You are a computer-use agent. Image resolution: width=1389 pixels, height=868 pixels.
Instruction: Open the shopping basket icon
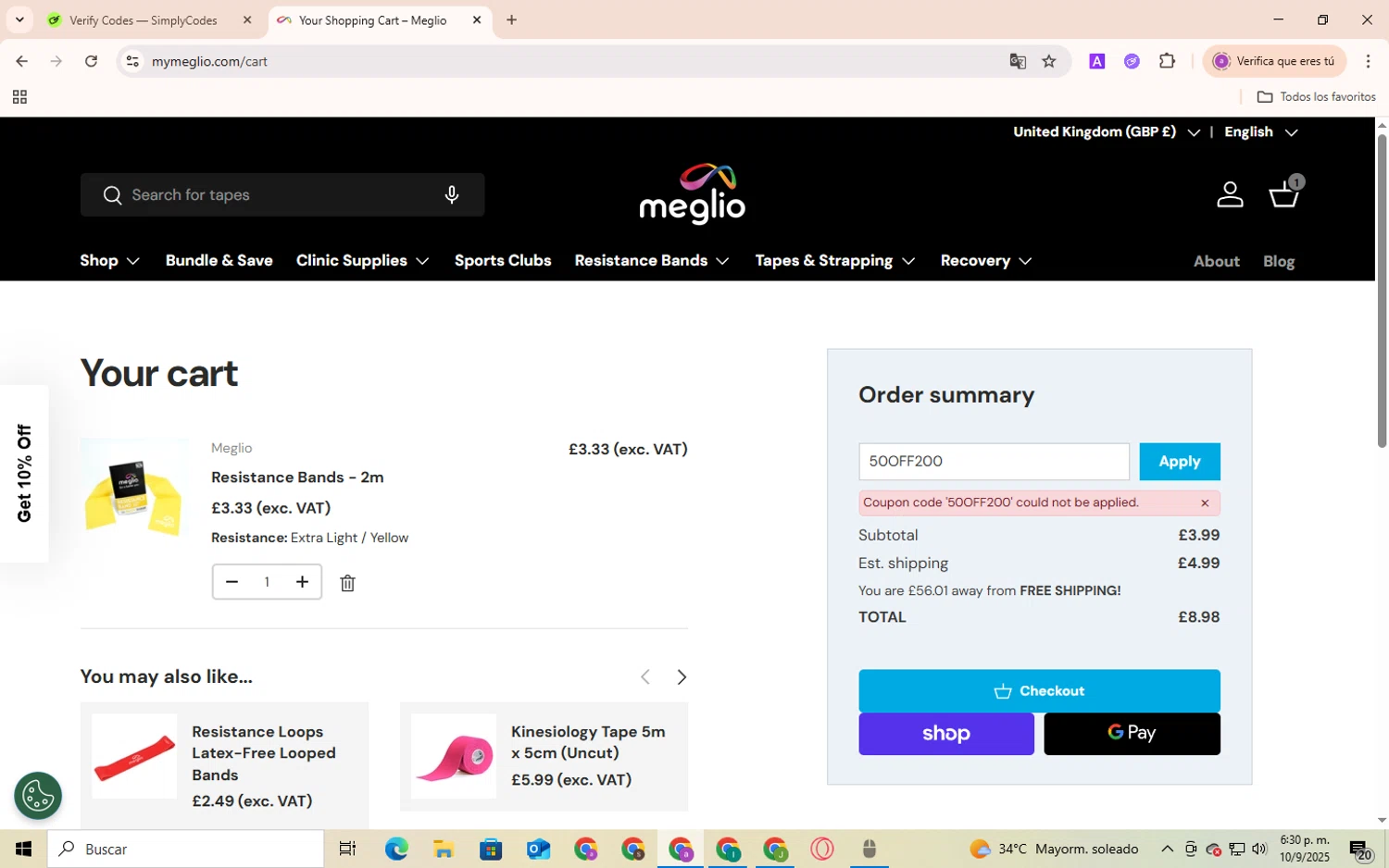pyautogui.click(x=1285, y=192)
